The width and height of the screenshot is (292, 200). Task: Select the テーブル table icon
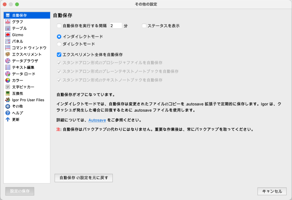click(8, 28)
